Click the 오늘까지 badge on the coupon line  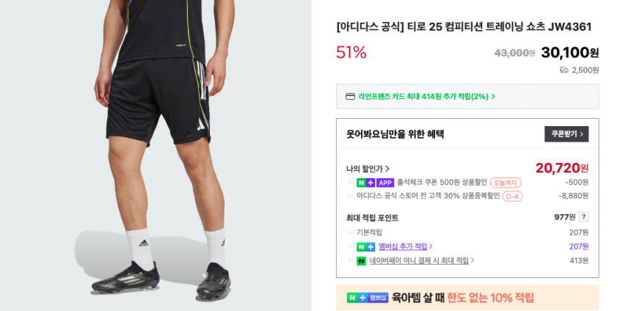(506, 183)
